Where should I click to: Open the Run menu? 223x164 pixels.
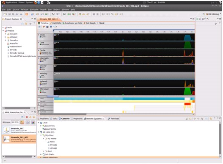[x=50, y=10]
